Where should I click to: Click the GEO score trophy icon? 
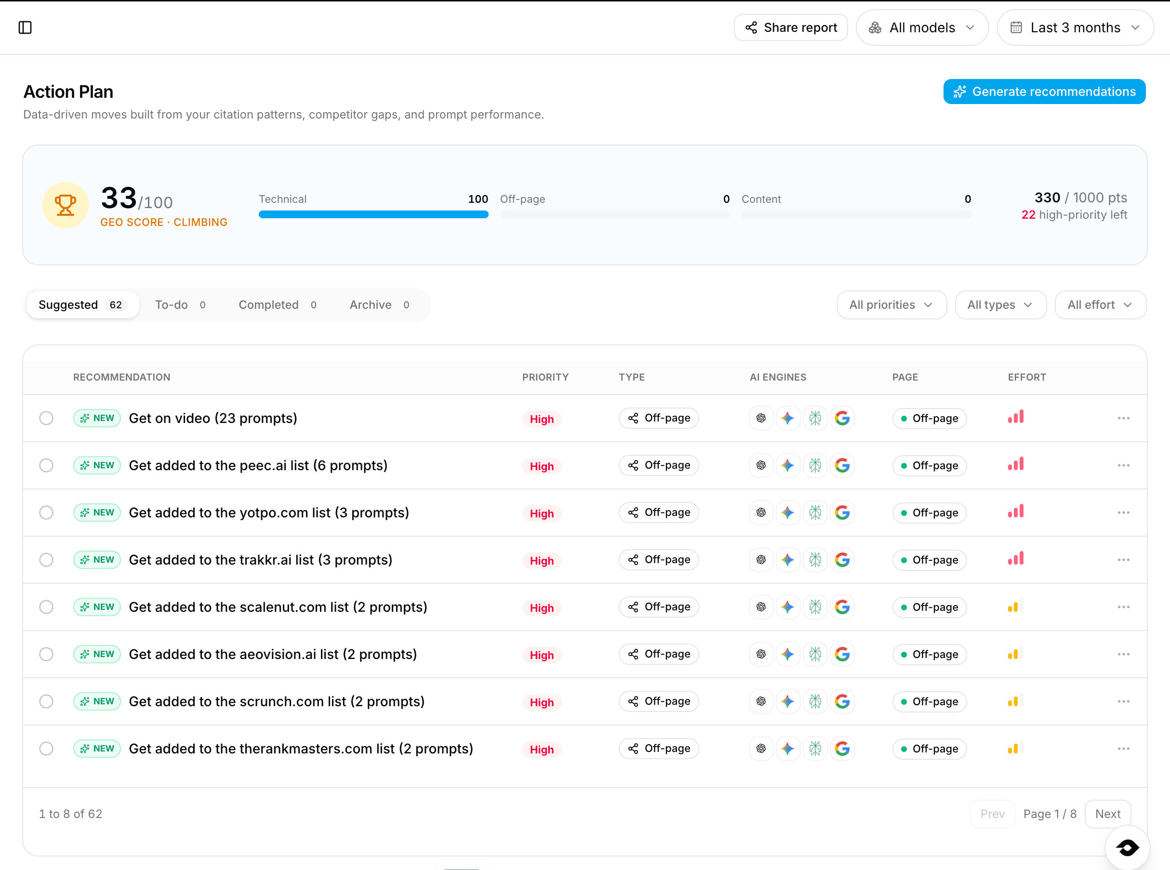(66, 205)
